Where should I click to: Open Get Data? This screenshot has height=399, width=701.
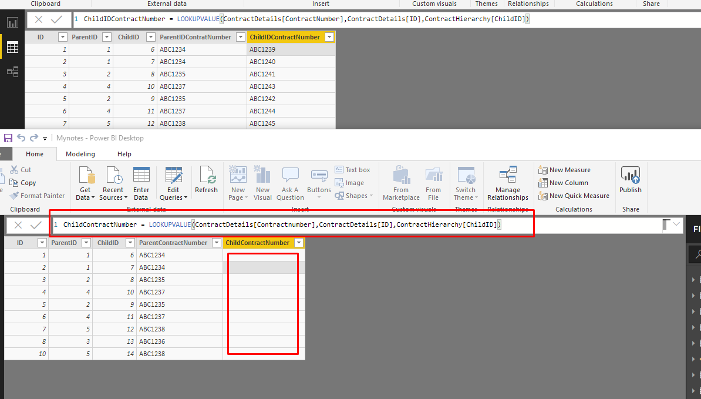85,183
